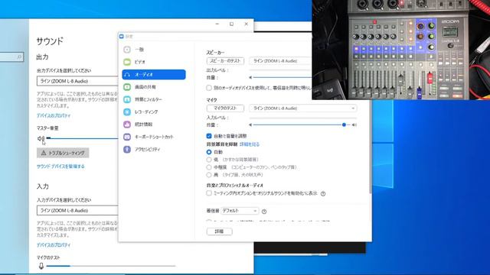Enable the original sound in-meeting option checkbox
The image size is (490, 275).
209,193
